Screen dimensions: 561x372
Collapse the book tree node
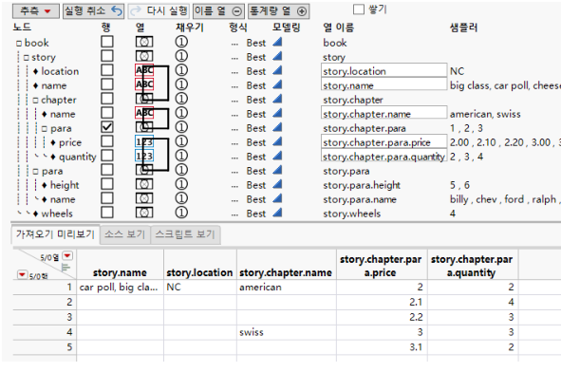pyautogui.click(x=19, y=44)
